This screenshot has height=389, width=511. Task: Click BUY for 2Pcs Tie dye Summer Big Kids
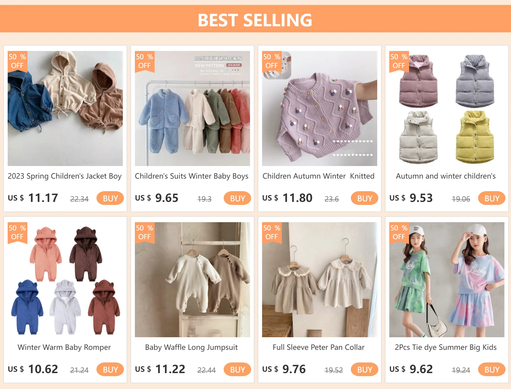[492, 369]
